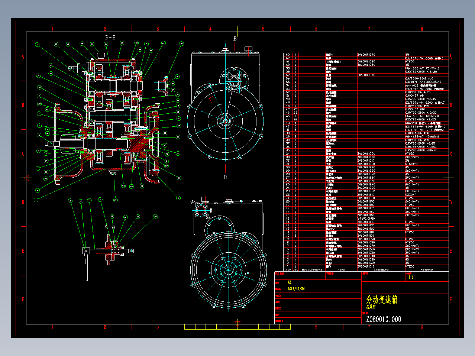Select the NAV4008 bearing specification cell
Viewport: 475px width, 356px height.
[x=421, y=85]
